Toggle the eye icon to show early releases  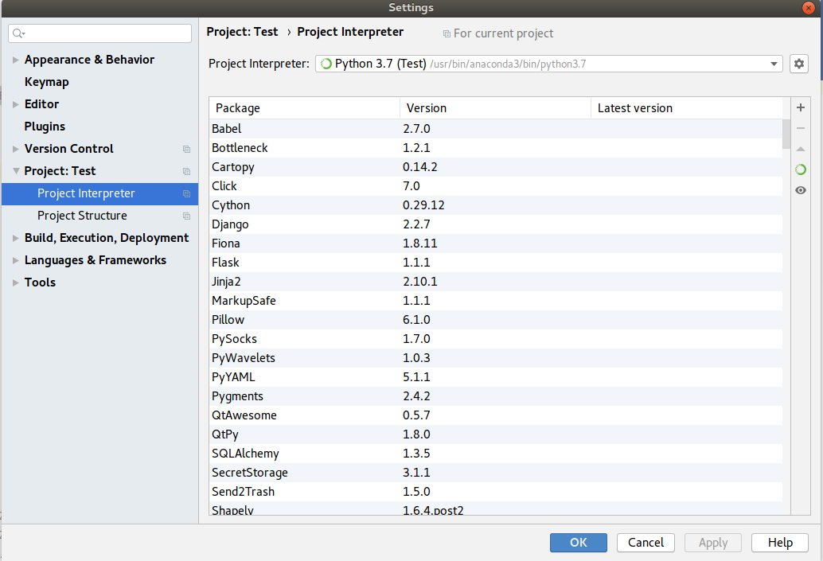(x=800, y=190)
